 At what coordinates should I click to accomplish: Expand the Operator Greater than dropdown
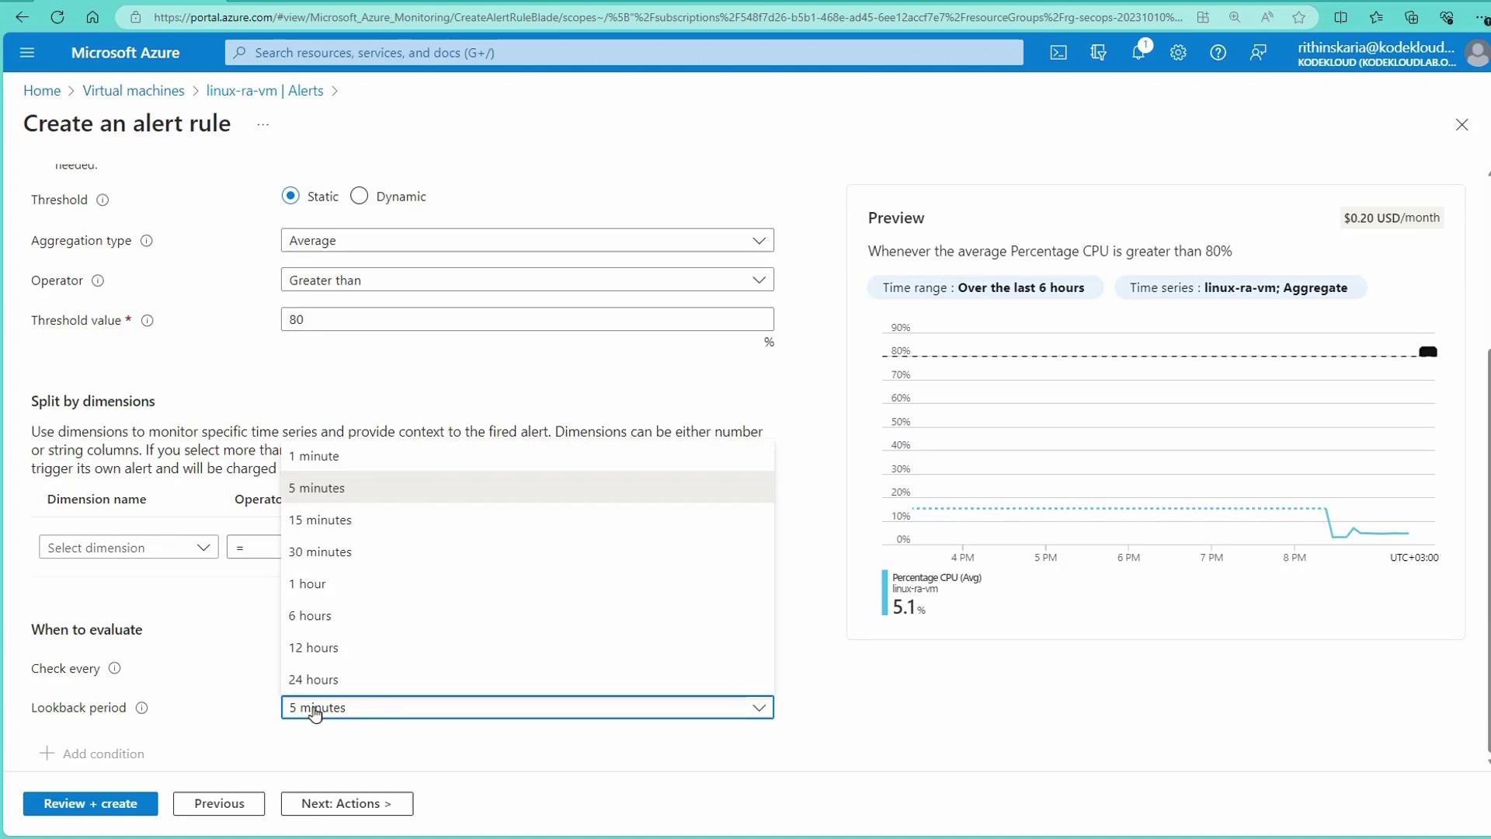(x=527, y=280)
